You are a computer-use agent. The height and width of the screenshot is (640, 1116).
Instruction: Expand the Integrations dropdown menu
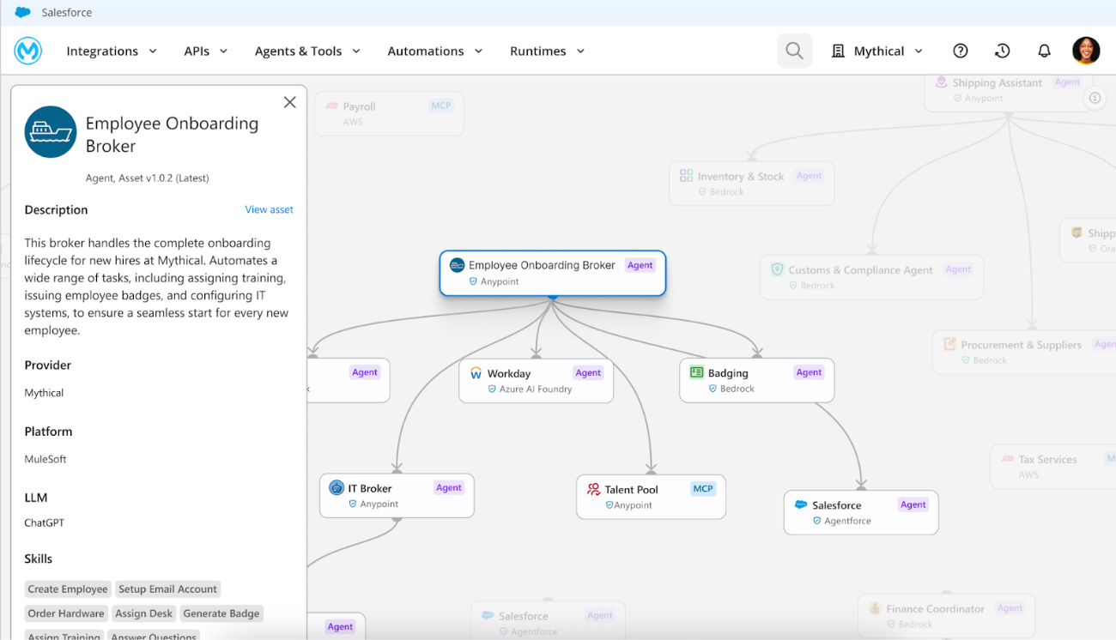pyautogui.click(x=112, y=51)
